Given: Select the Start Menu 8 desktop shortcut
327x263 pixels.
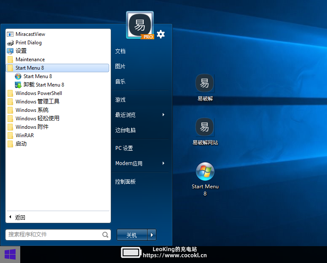Looking at the screenshot, I should (205, 179).
